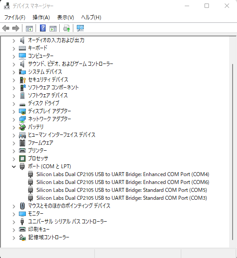Click the Help question mark toolbar icon

[x=43, y=28]
